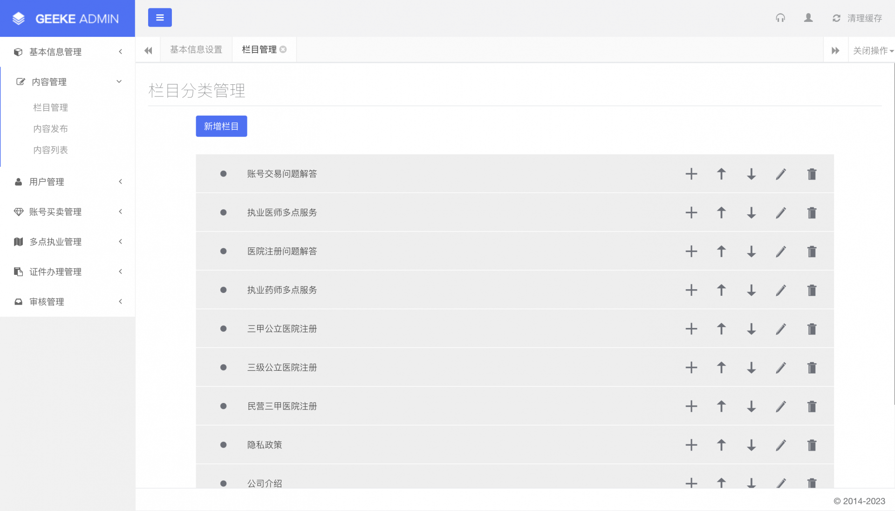
Task: Expand 证件办理管理 sidebar menu
Action: [x=68, y=272]
